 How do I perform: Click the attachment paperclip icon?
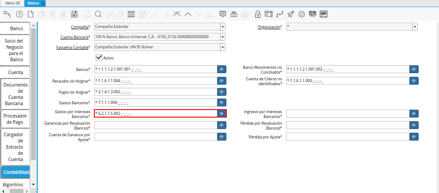pos(109,14)
